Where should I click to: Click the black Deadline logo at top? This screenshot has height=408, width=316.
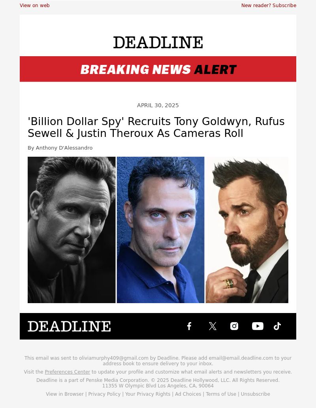pos(158,42)
